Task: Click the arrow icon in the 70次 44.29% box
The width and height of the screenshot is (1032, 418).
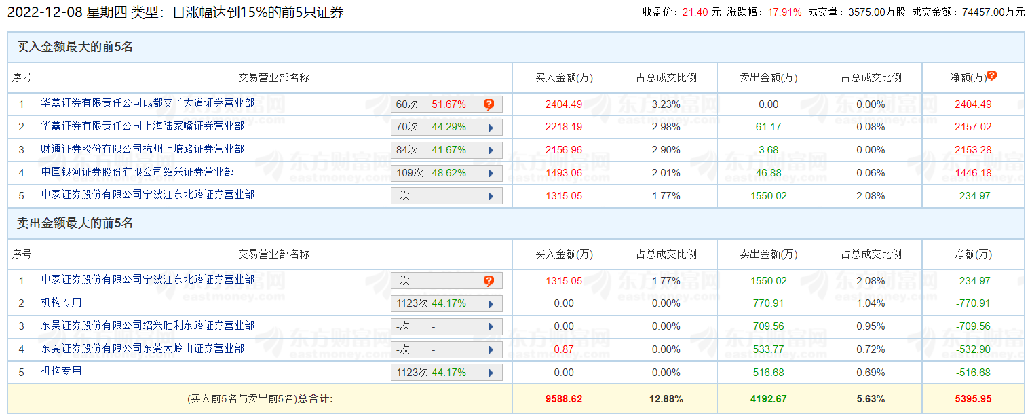Action: tap(491, 128)
